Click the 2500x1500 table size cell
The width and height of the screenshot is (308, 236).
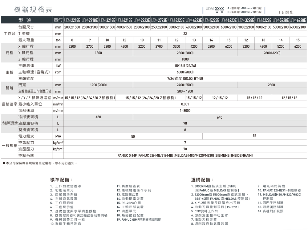click(90, 27)
